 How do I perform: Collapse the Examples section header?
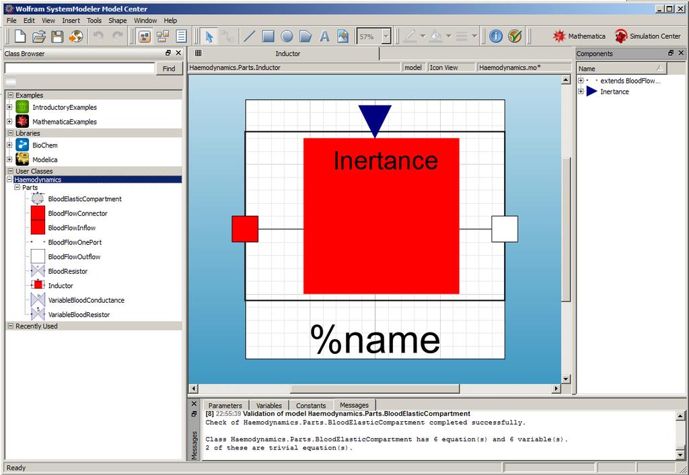coord(11,95)
